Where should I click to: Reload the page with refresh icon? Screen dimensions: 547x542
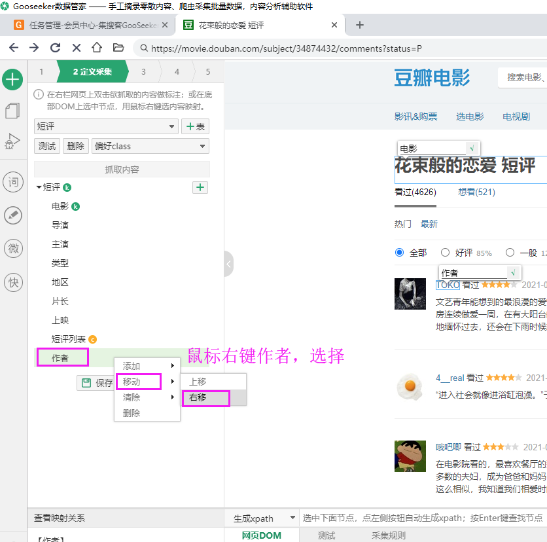(55, 48)
